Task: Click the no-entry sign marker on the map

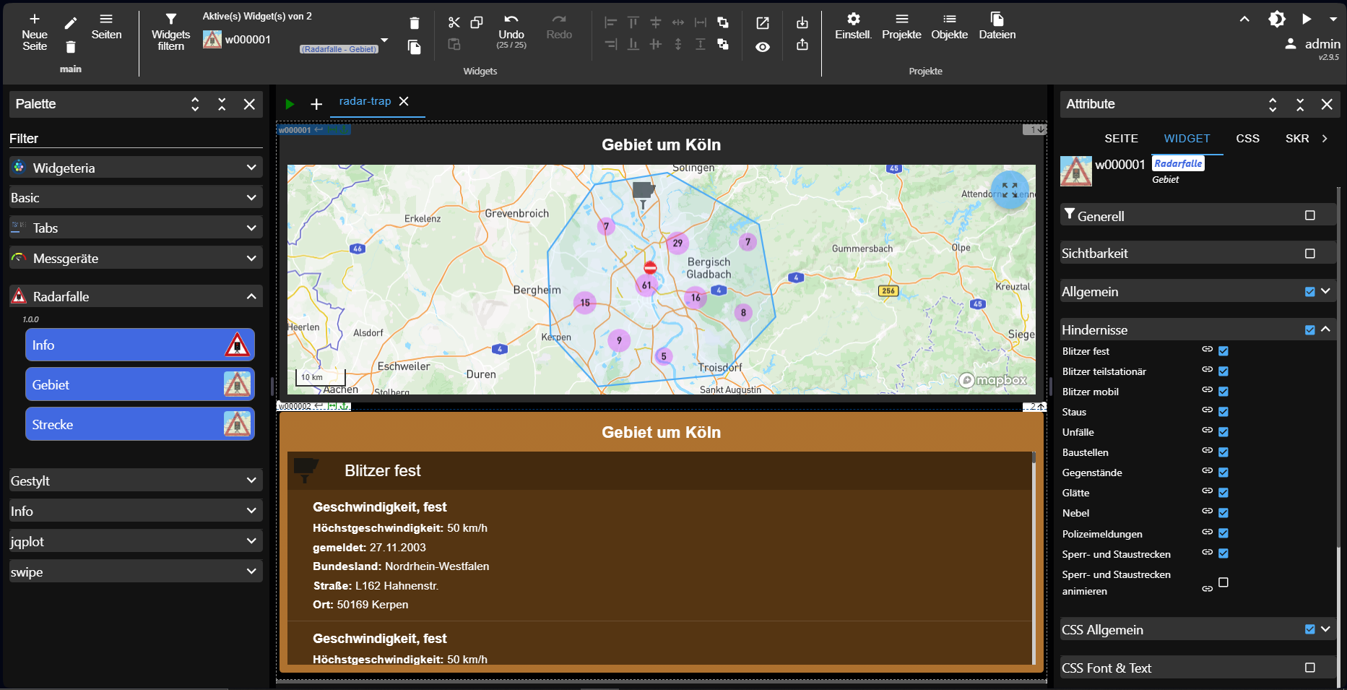Action: (650, 268)
